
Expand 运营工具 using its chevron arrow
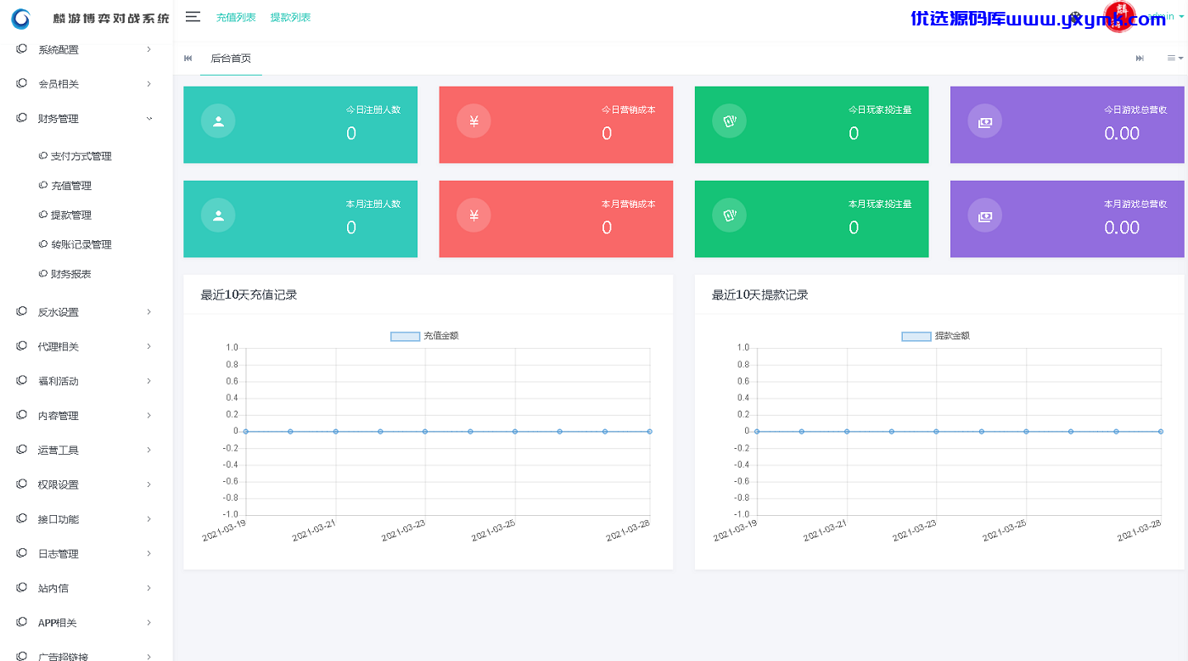pyautogui.click(x=149, y=450)
